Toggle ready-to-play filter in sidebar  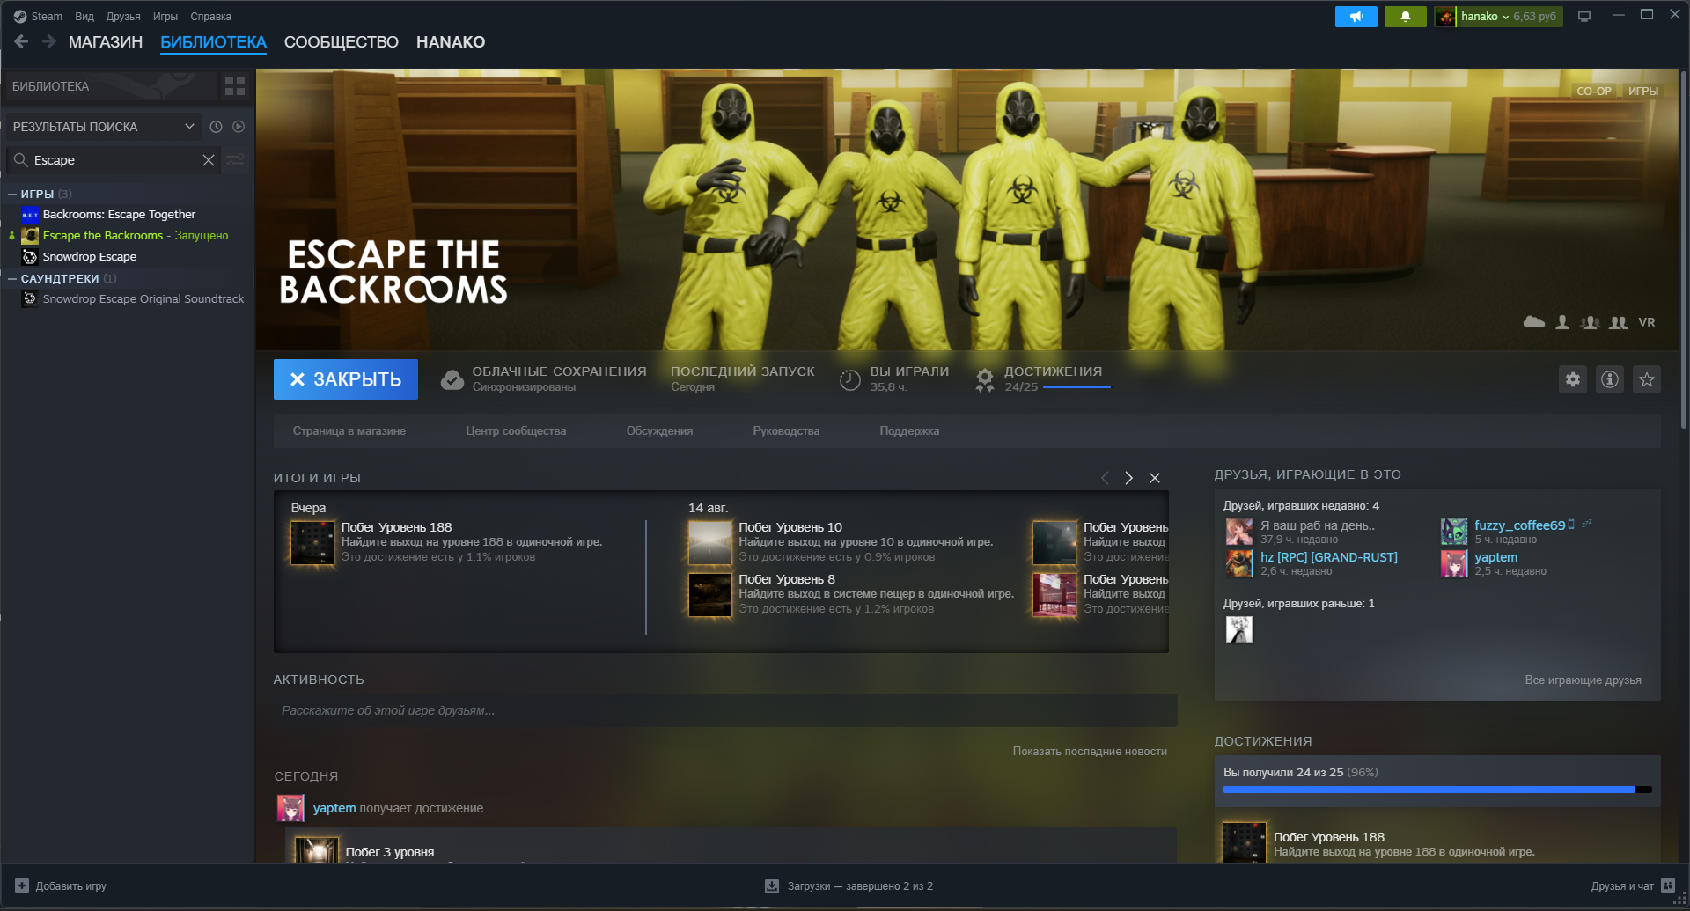pos(239,127)
